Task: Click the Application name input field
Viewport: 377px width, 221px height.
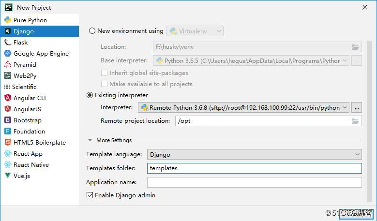Action: tap(255, 182)
